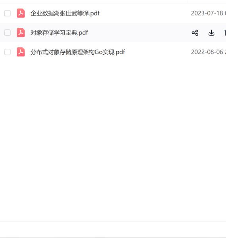Click the blank footer bar at the bottom
Image resolution: width=226 pixels, height=238 pixels.
click(x=113, y=229)
